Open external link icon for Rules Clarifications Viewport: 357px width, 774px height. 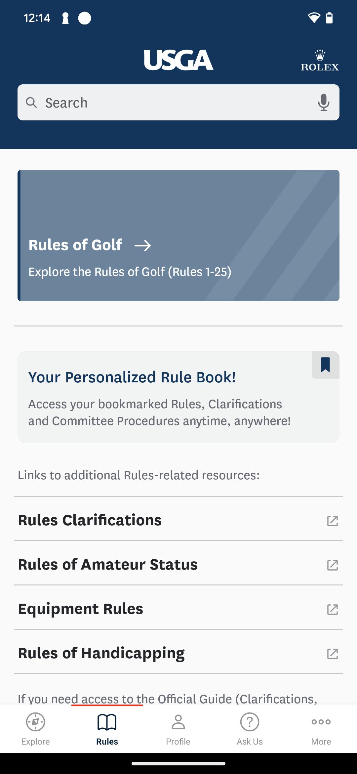point(332,521)
